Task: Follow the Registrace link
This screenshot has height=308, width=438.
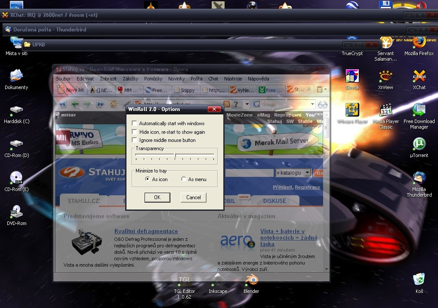Action: (x=307, y=187)
